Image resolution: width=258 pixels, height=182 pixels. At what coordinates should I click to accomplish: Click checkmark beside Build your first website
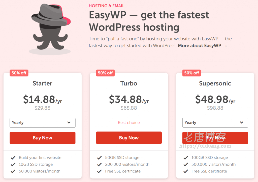pos(13,158)
